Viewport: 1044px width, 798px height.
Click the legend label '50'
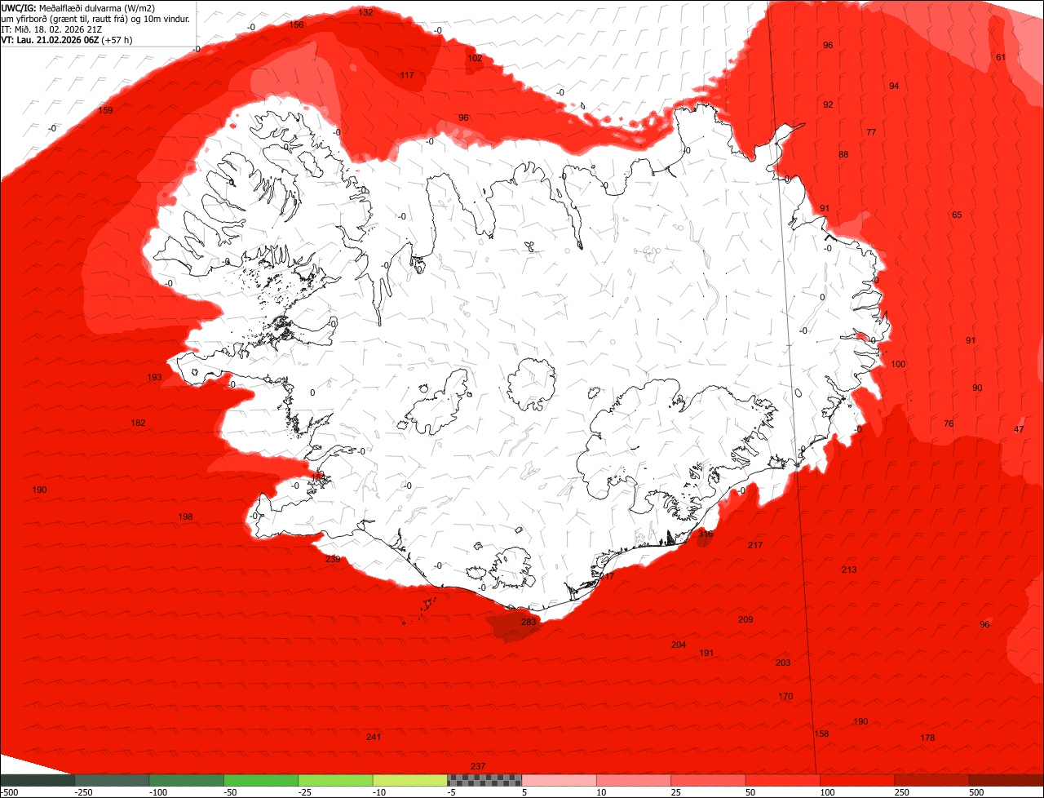(751, 792)
